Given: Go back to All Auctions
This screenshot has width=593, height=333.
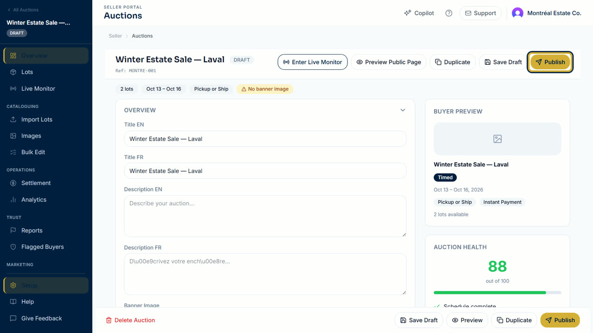Looking at the screenshot, I should tap(23, 10).
